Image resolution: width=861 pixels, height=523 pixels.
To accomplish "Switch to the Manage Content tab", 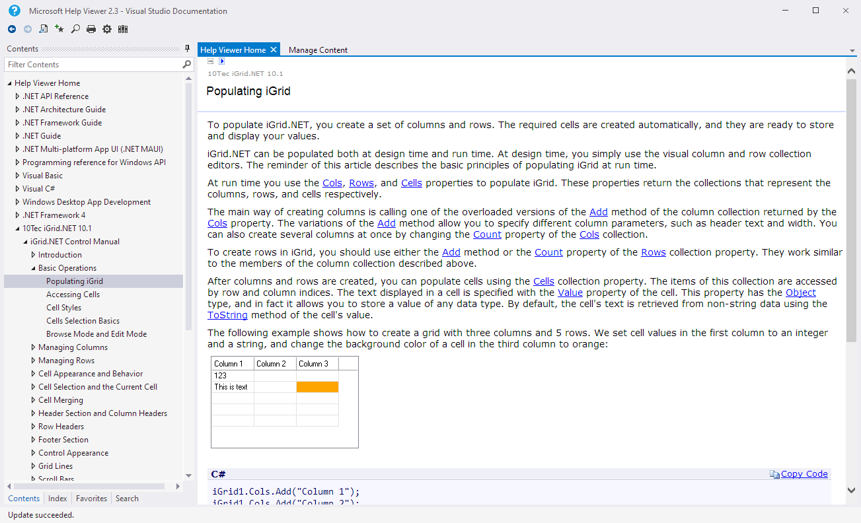I will pos(318,50).
